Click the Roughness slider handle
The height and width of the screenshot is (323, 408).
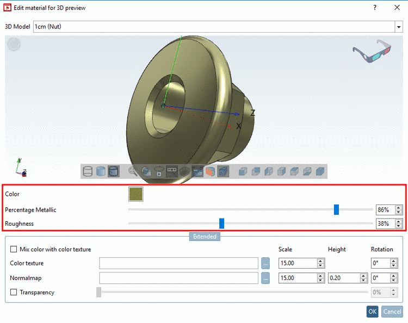222,223
